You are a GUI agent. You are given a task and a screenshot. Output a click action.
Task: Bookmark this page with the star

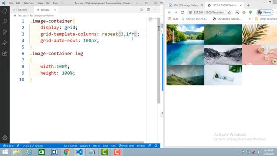(x=229, y=13)
